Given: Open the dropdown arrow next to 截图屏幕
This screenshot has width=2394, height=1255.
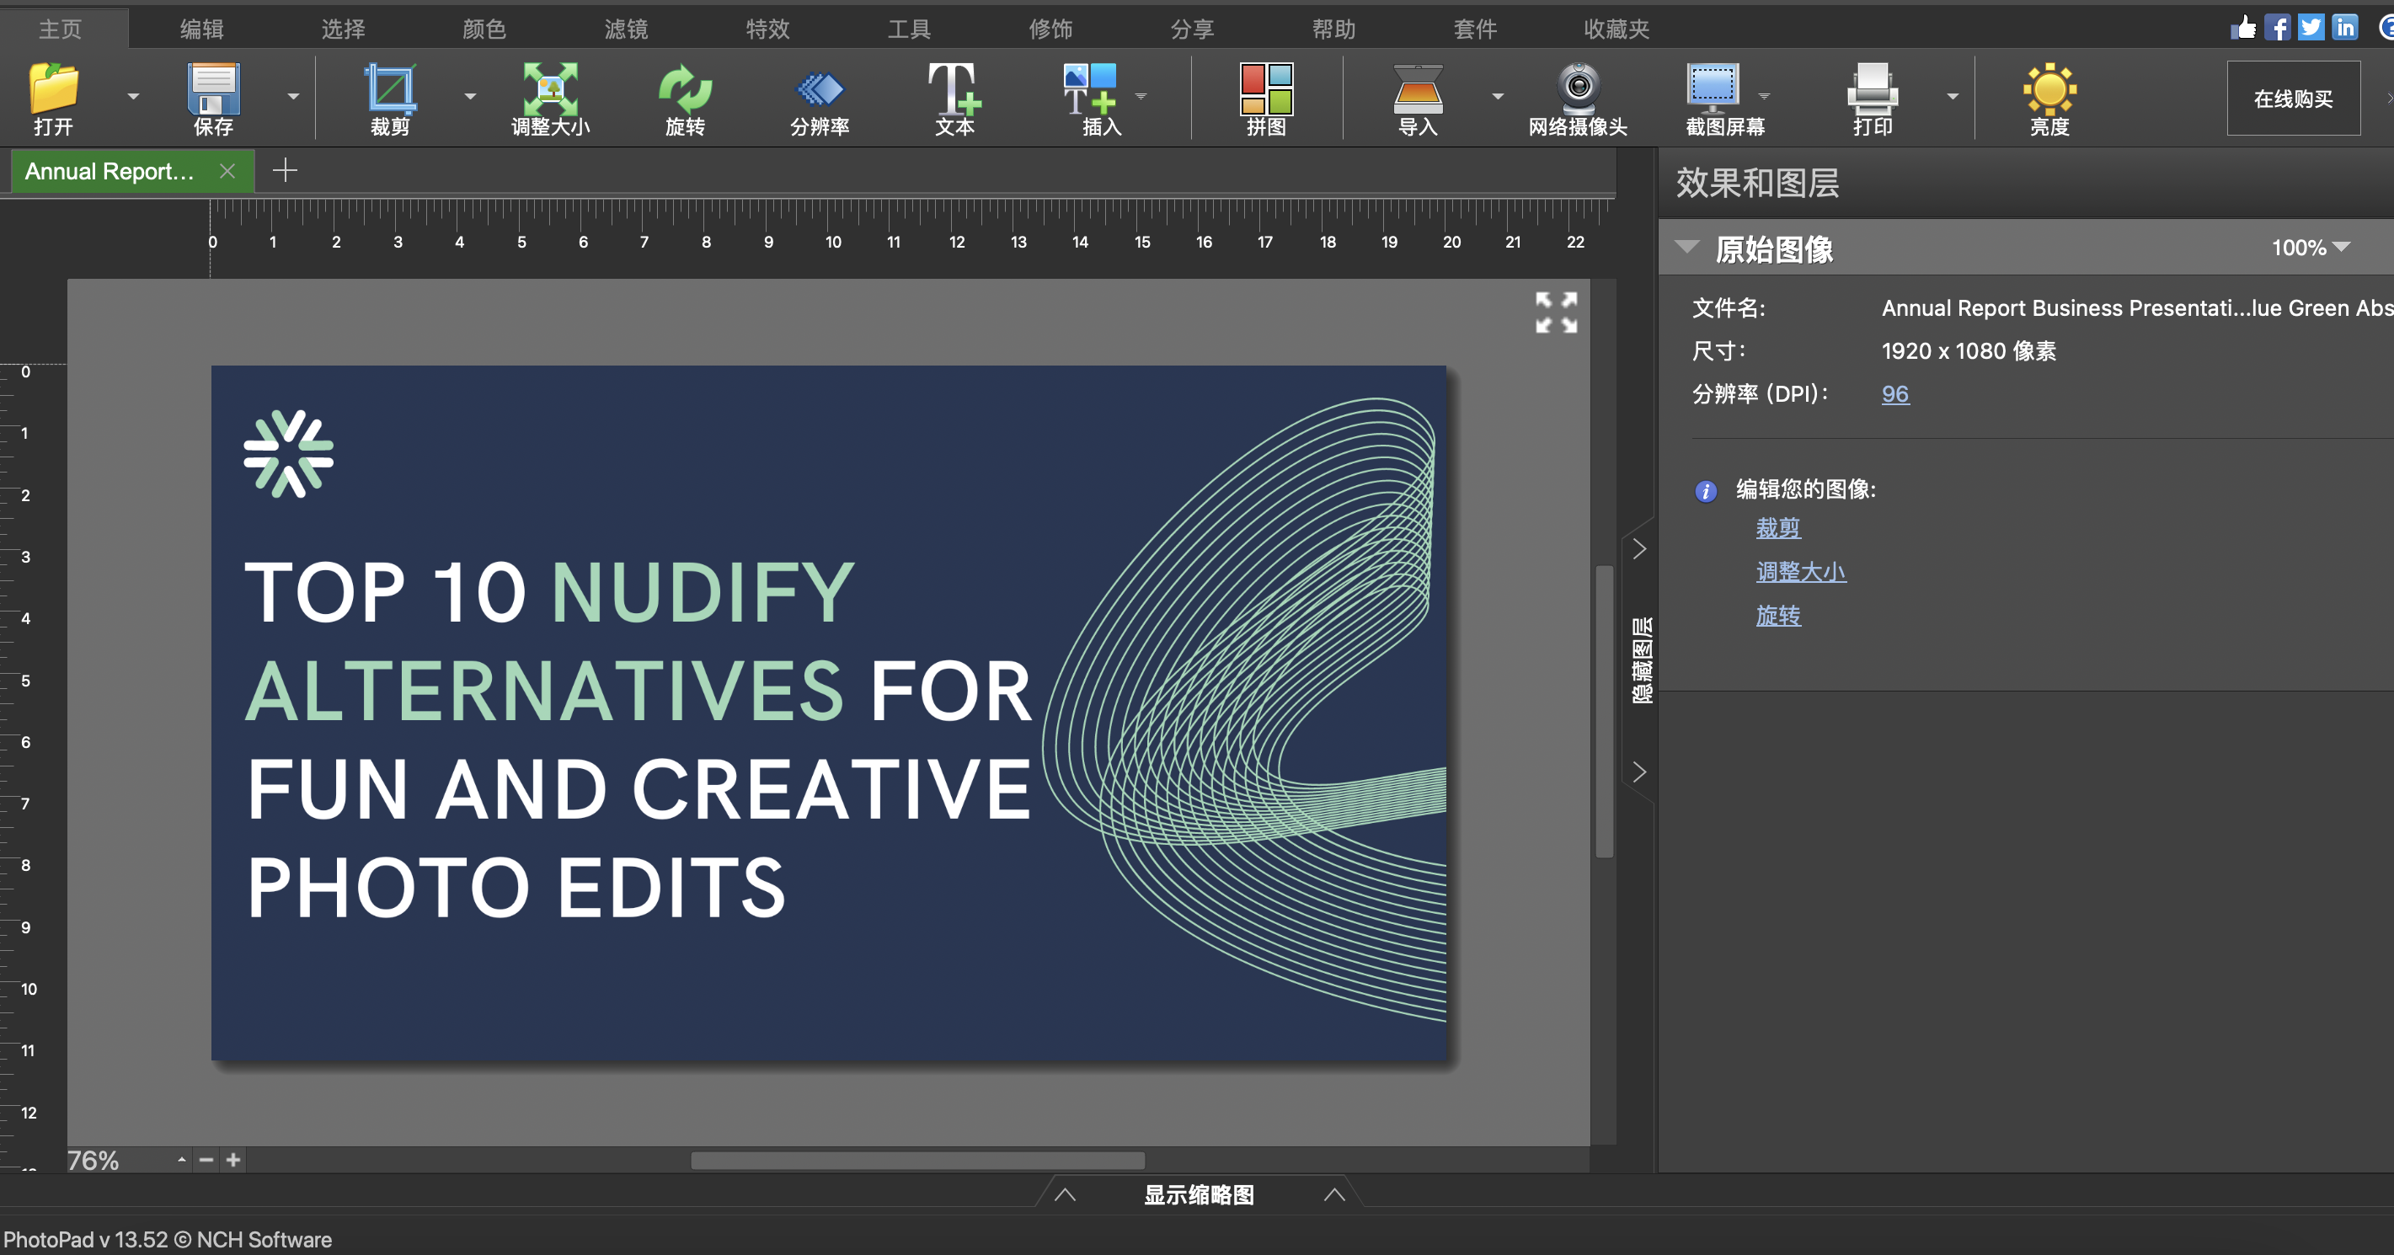Looking at the screenshot, I should (x=1764, y=96).
